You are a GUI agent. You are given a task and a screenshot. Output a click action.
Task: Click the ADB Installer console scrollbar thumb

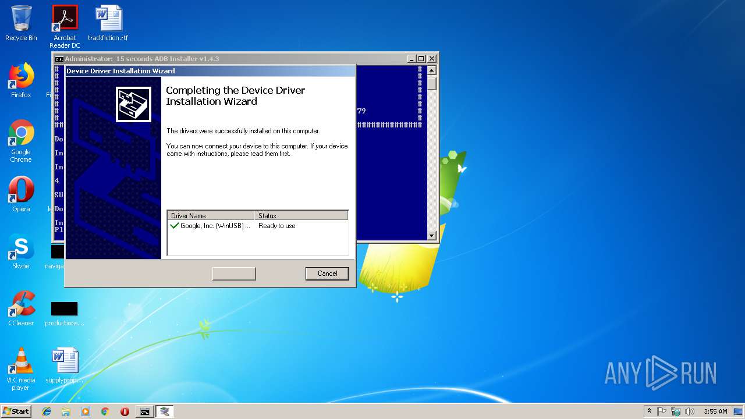432,83
